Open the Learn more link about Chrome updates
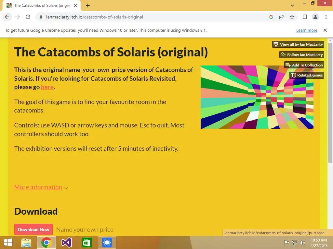This screenshot has width=333, height=249. 307,30
